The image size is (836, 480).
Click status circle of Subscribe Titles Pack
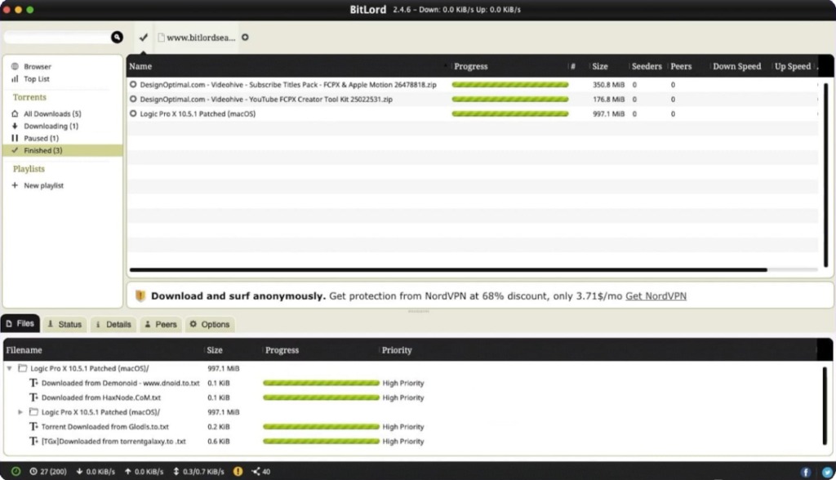click(x=133, y=84)
